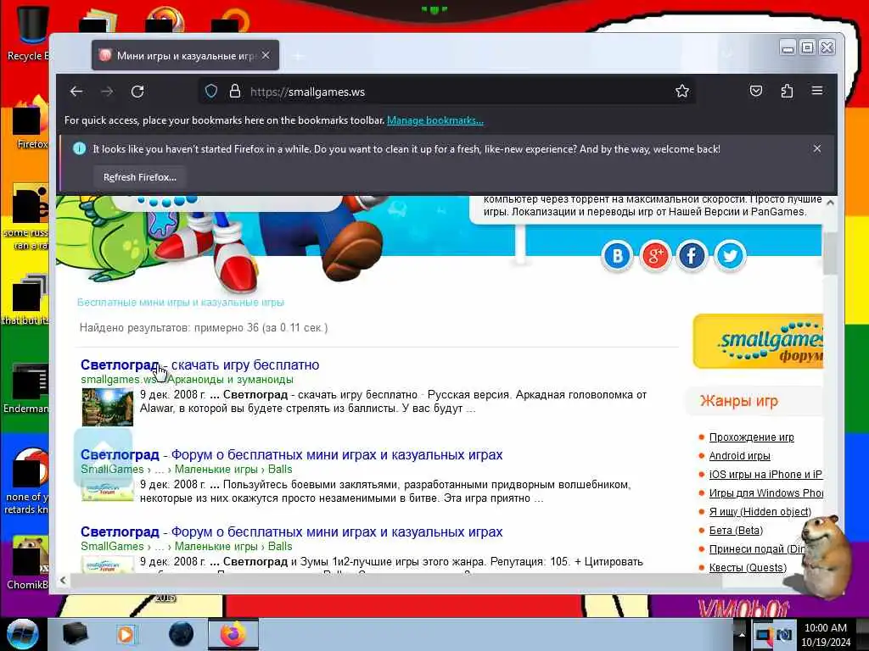Open Принеси подай genre link
869x651 pixels.
(x=757, y=549)
